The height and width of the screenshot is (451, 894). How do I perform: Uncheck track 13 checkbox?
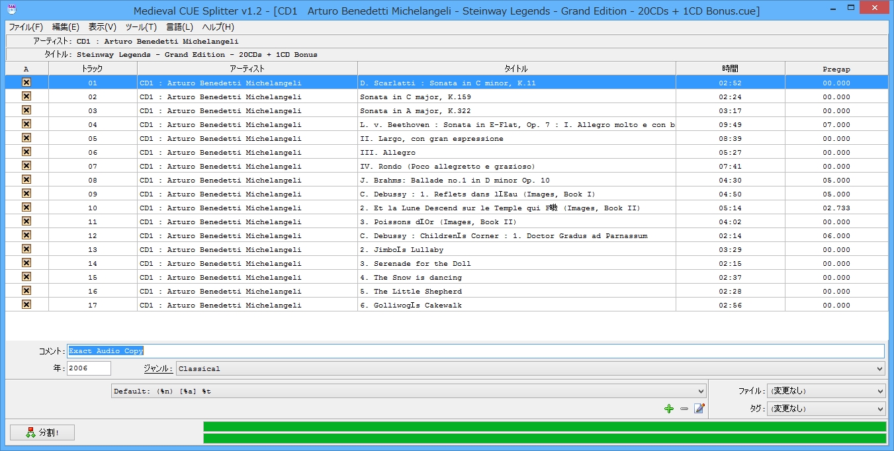click(26, 249)
